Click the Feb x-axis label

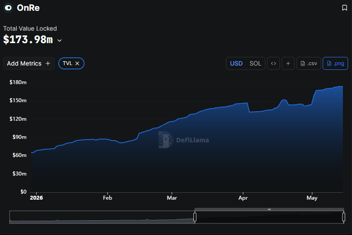pos(107,198)
